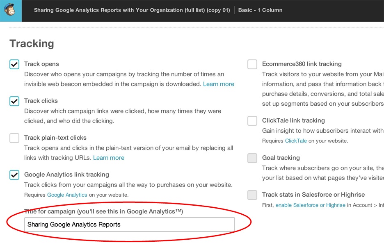Click Ecommerce360 link tracking label

(x=302, y=64)
